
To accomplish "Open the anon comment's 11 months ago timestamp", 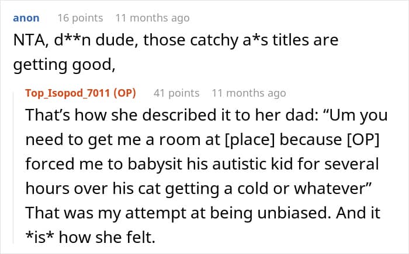I will tap(152, 18).
